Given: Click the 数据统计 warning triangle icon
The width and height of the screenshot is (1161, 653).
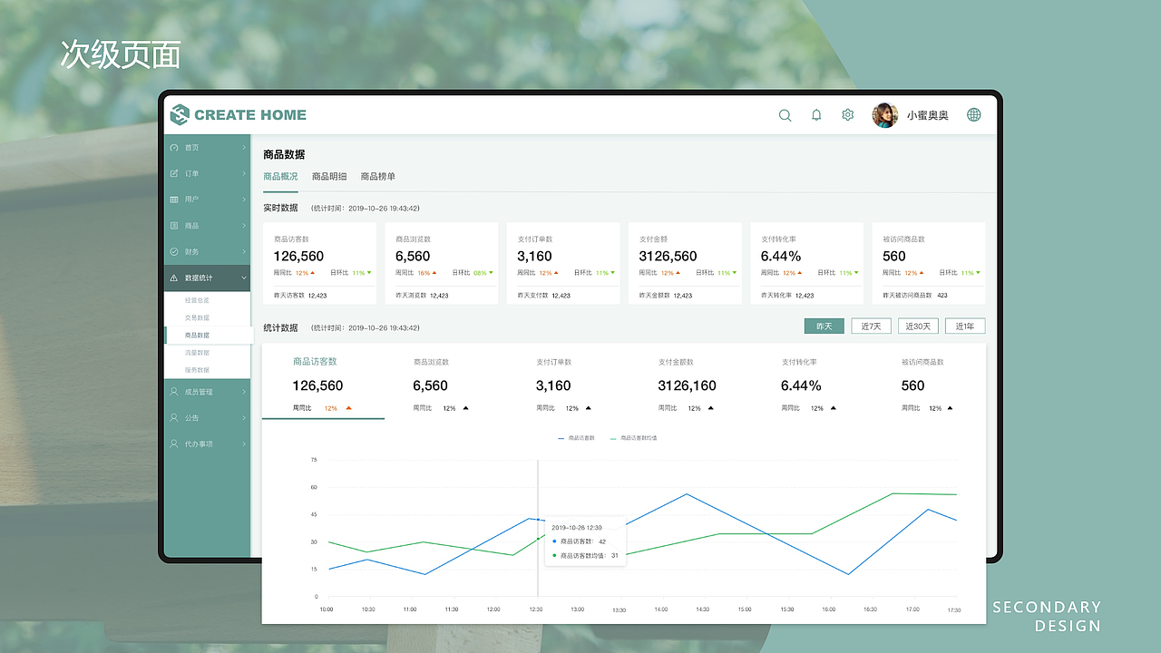Looking at the screenshot, I should (x=174, y=278).
